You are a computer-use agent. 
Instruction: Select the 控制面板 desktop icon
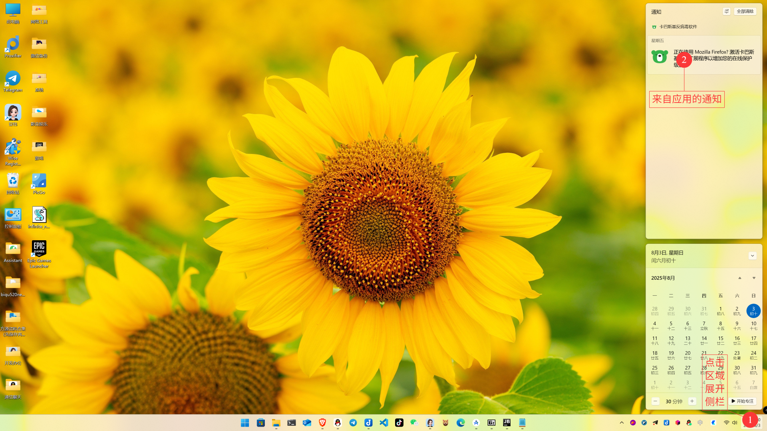tap(13, 217)
